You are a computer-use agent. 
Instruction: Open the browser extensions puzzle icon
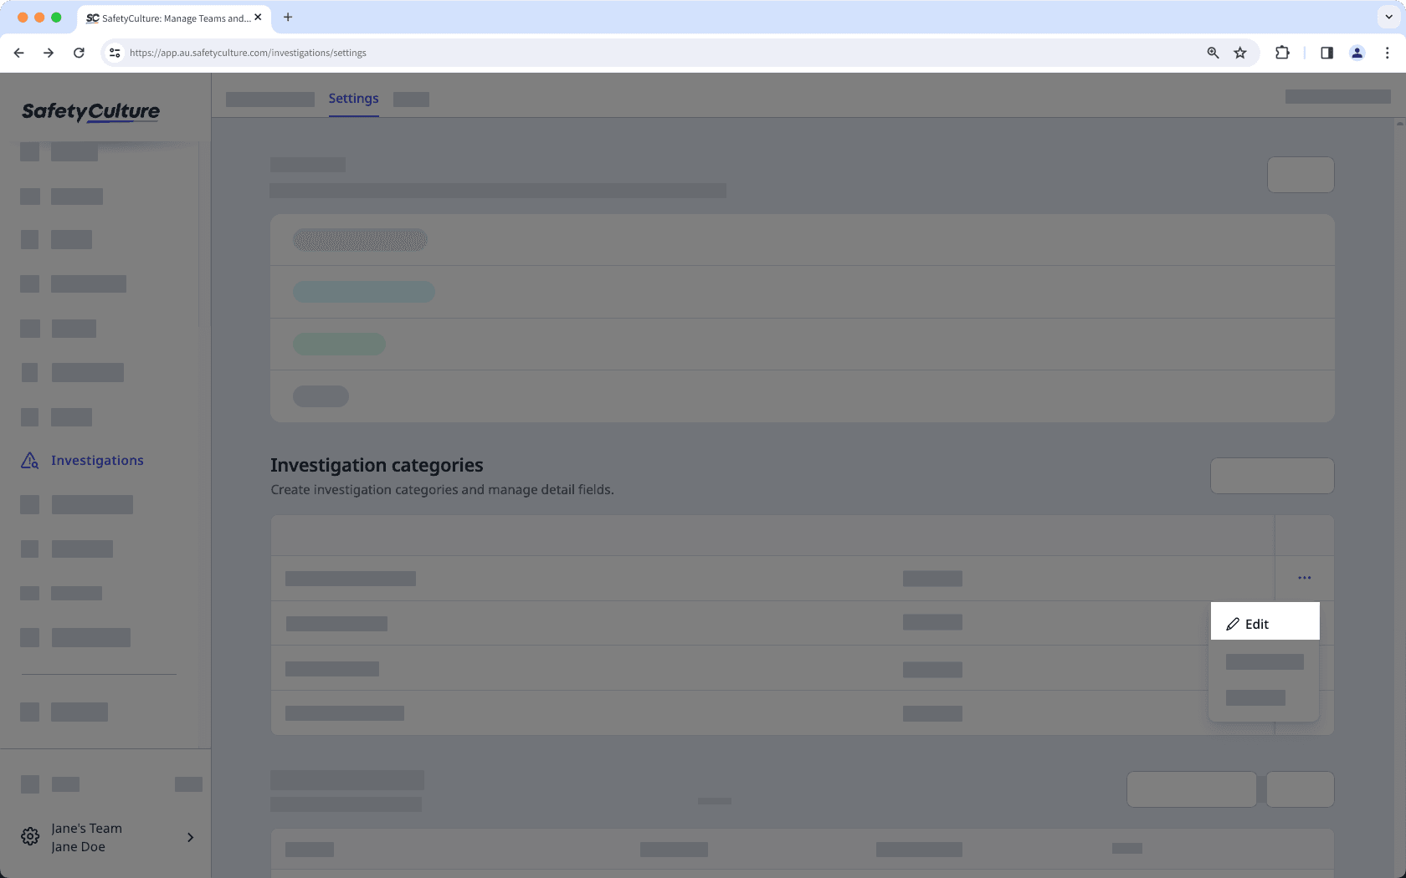tap(1282, 52)
